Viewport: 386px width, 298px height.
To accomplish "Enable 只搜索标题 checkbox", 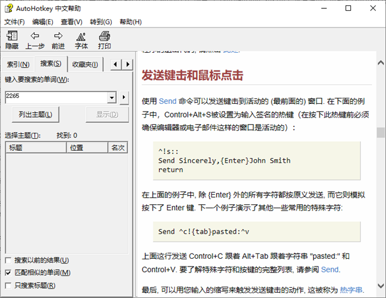I will [8, 286].
